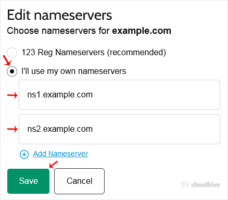
Task: Click the ns2.example.com nameserver field
Action: pos(119,129)
